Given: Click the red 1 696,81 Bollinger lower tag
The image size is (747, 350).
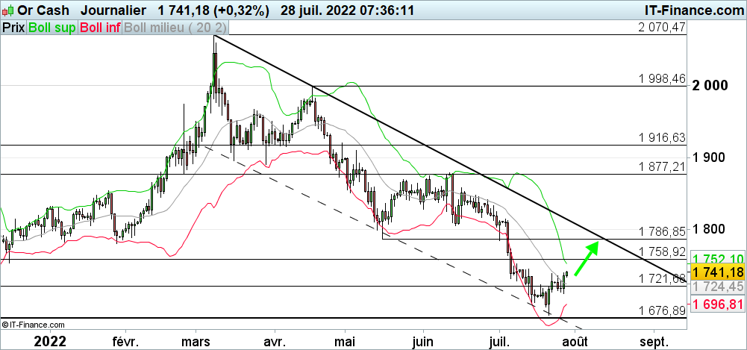Looking at the screenshot, I should (718, 304).
